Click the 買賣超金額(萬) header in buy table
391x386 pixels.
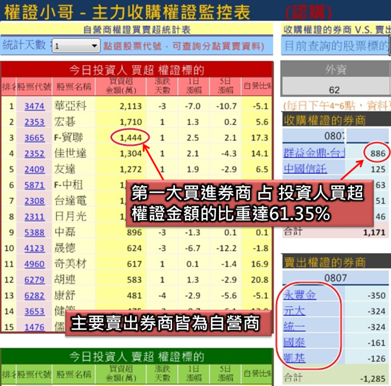(121, 86)
